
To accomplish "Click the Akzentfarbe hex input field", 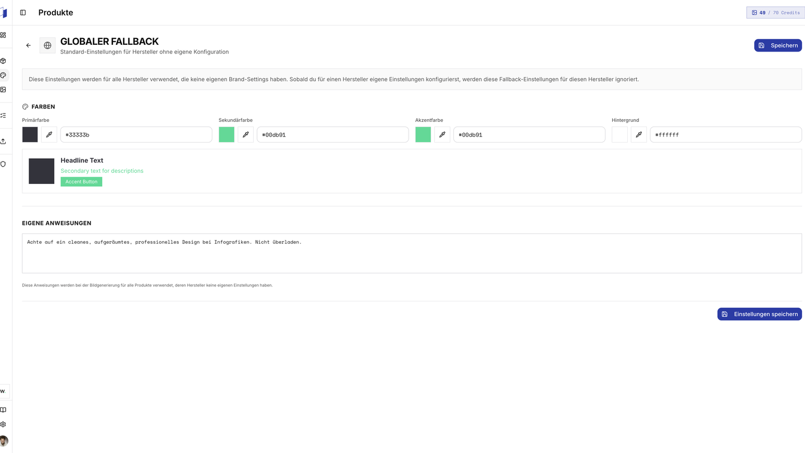I will click(529, 134).
